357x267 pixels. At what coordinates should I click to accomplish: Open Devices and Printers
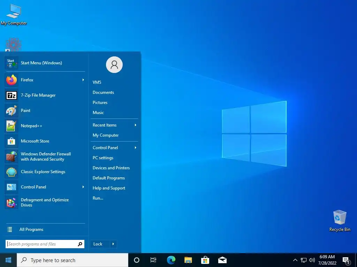pyautogui.click(x=111, y=168)
